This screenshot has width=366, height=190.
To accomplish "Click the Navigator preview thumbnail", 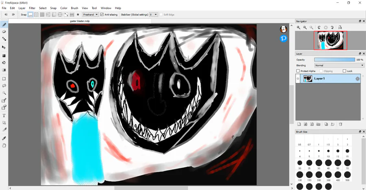I will pos(330,41).
